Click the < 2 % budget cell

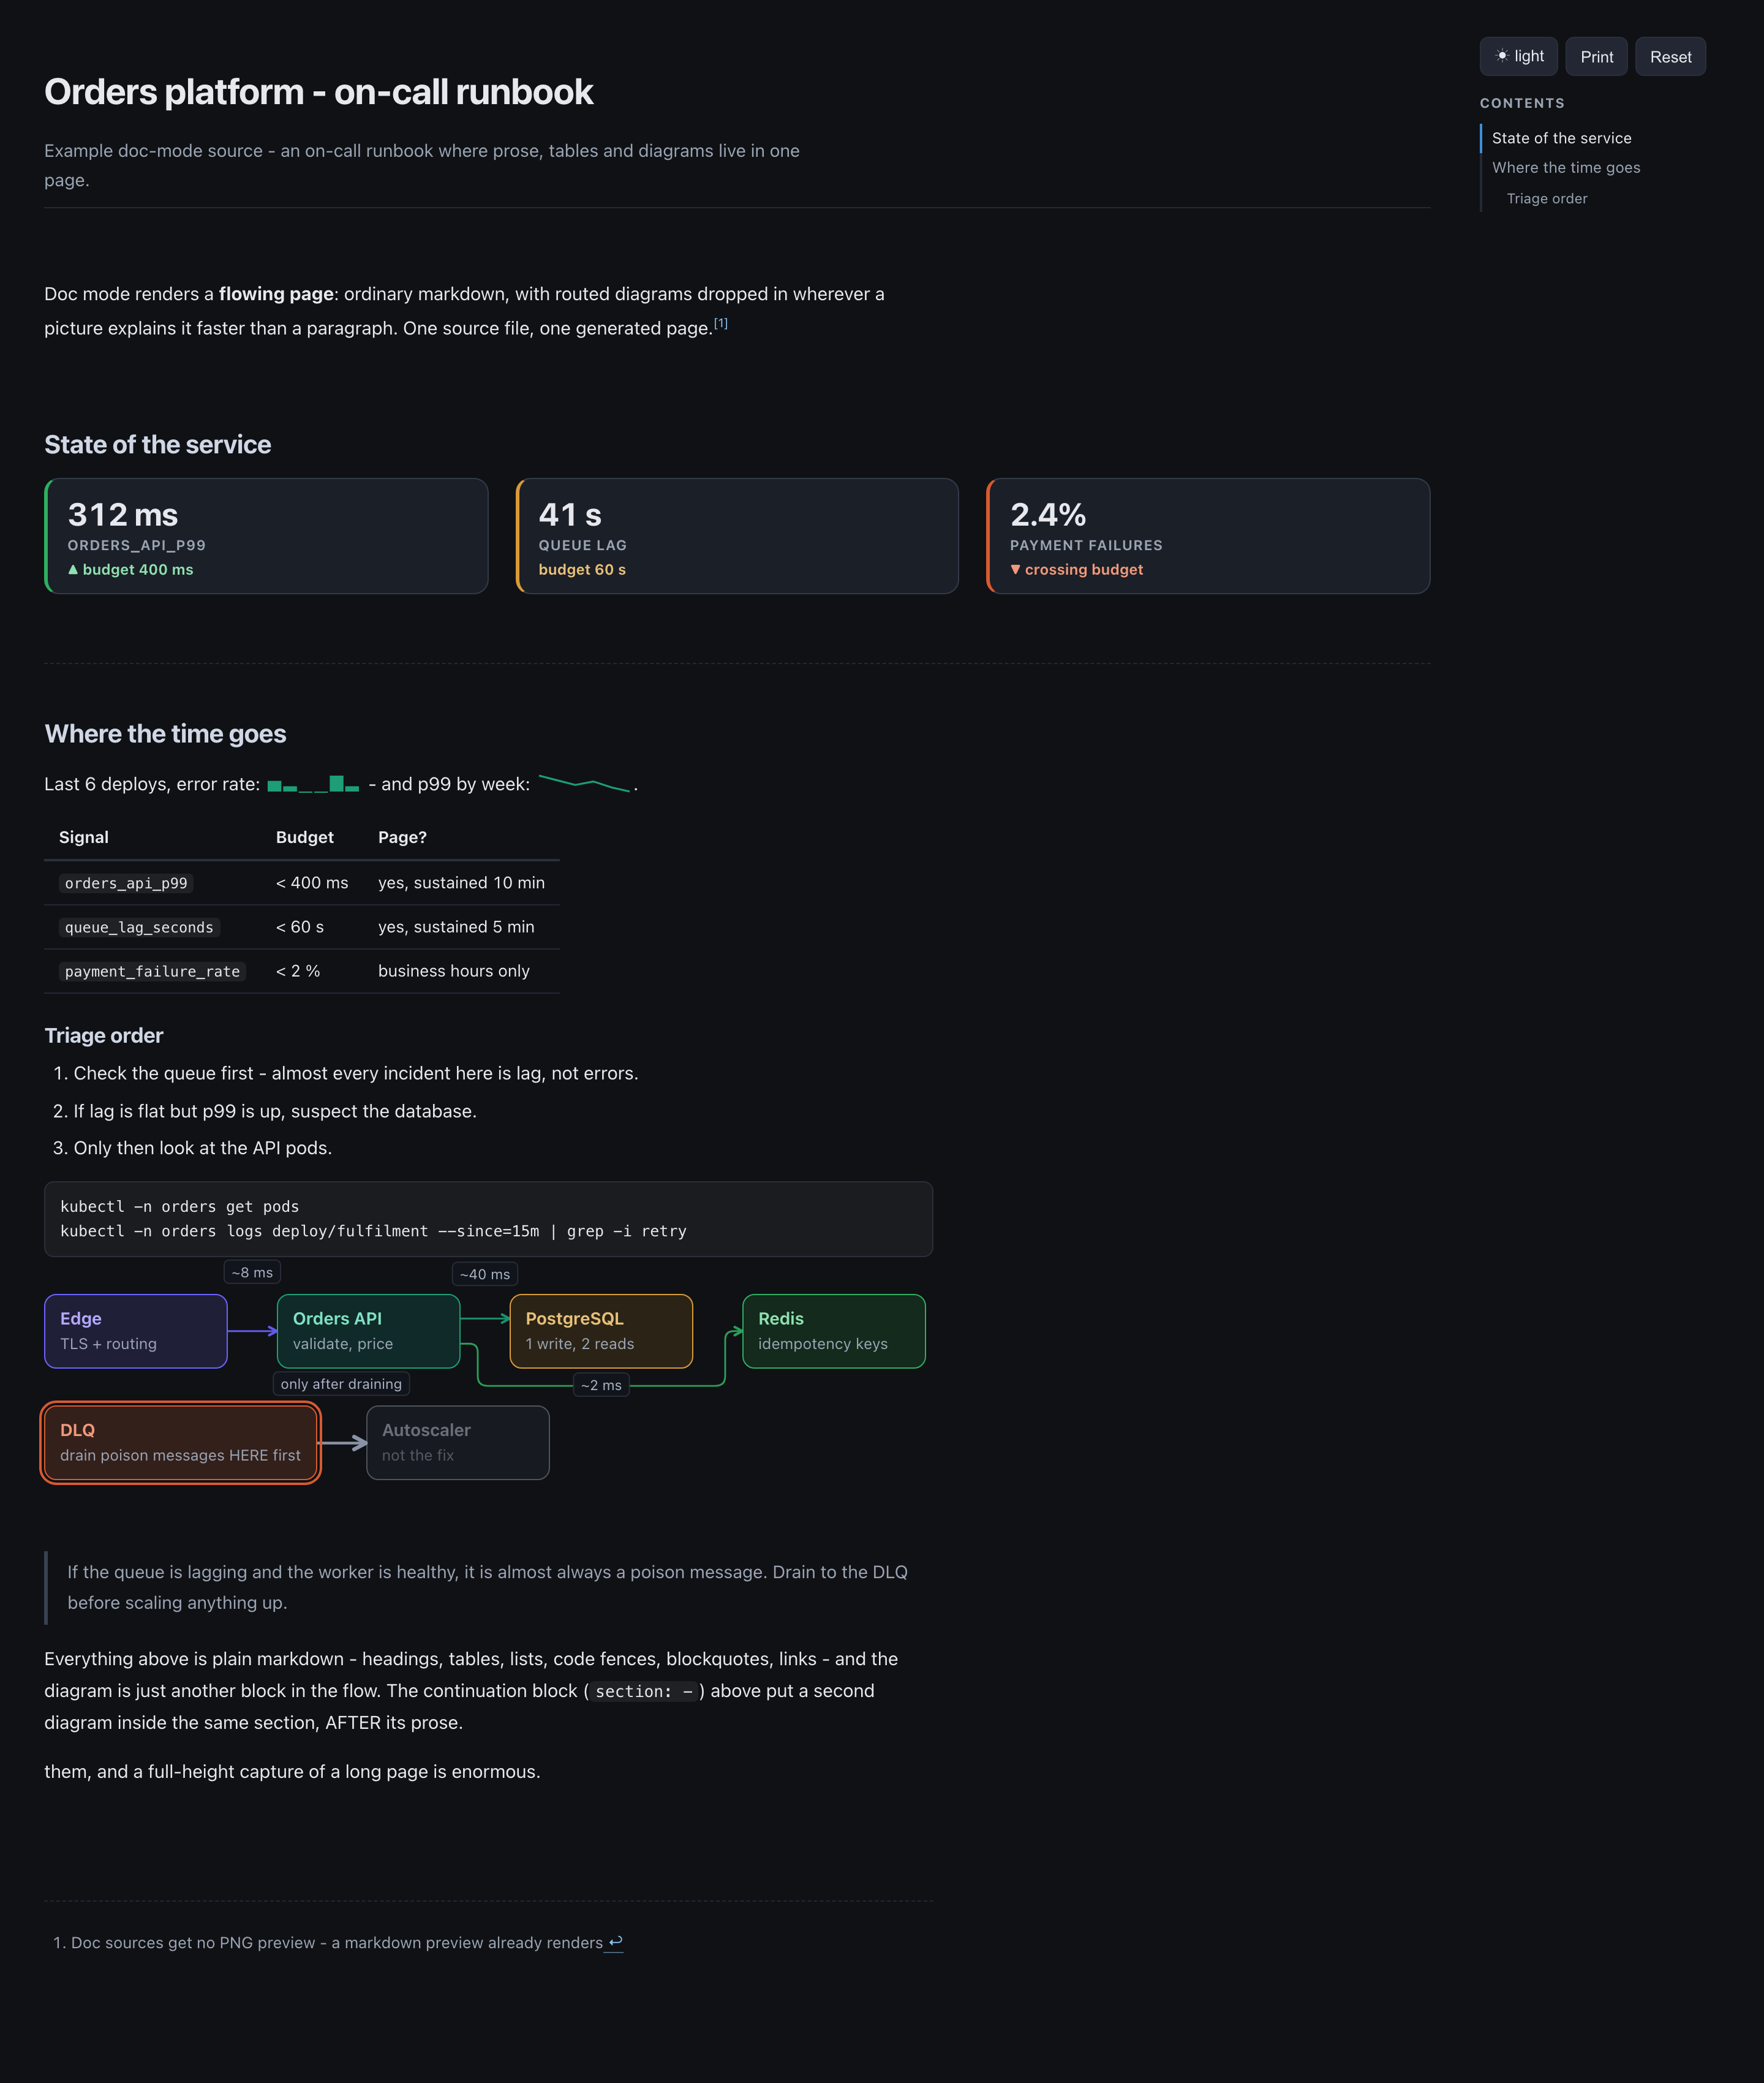(x=298, y=971)
